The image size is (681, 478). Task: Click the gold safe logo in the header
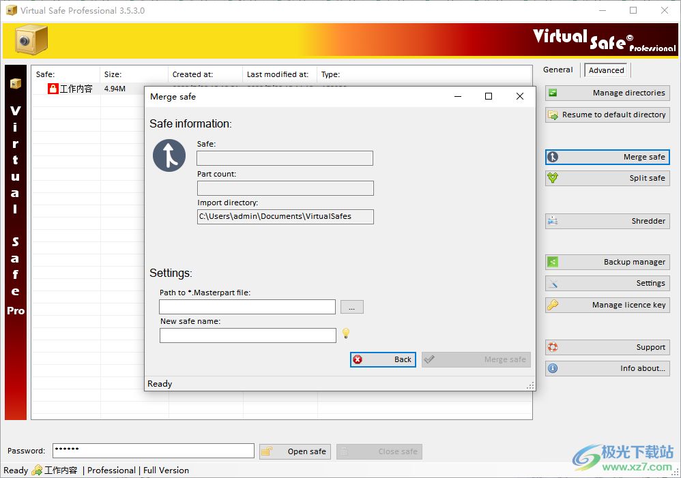tap(31, 40)
